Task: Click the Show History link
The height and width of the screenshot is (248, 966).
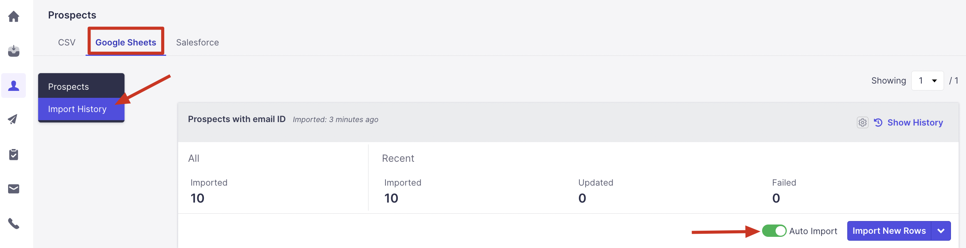Action: click(915, 122)
